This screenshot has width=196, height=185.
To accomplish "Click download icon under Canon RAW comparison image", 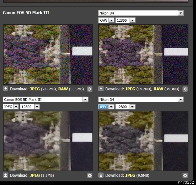I will (6, 89).
